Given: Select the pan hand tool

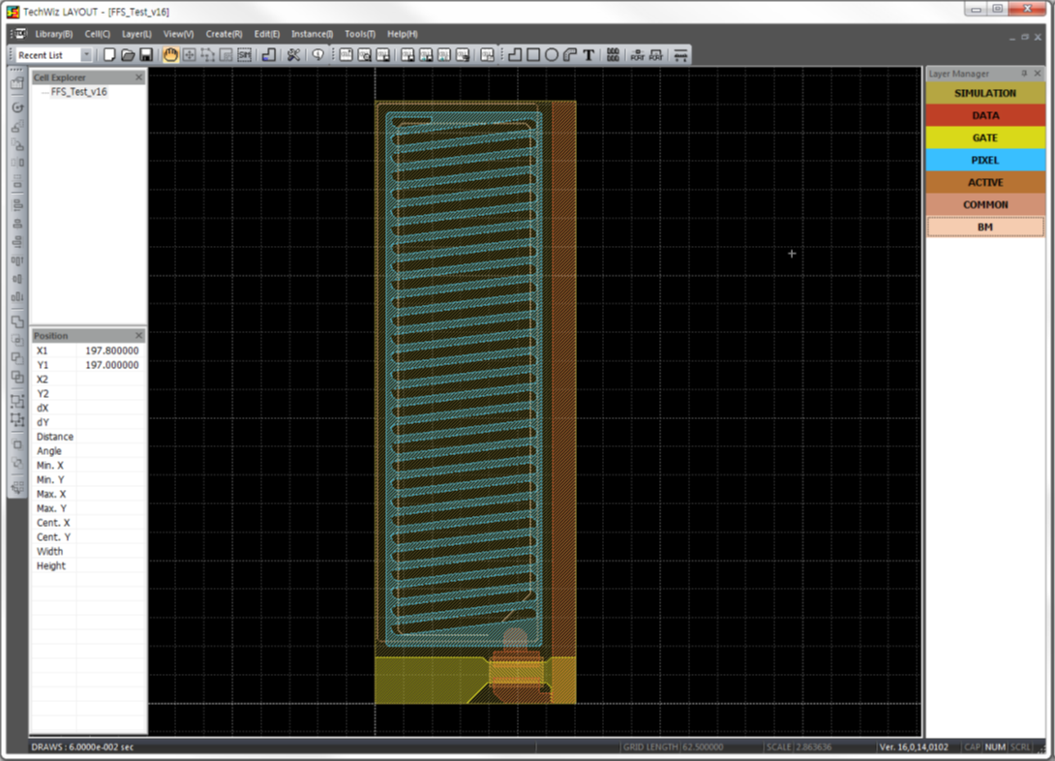Looking at the screenshot, I should [x=170, y=55].
